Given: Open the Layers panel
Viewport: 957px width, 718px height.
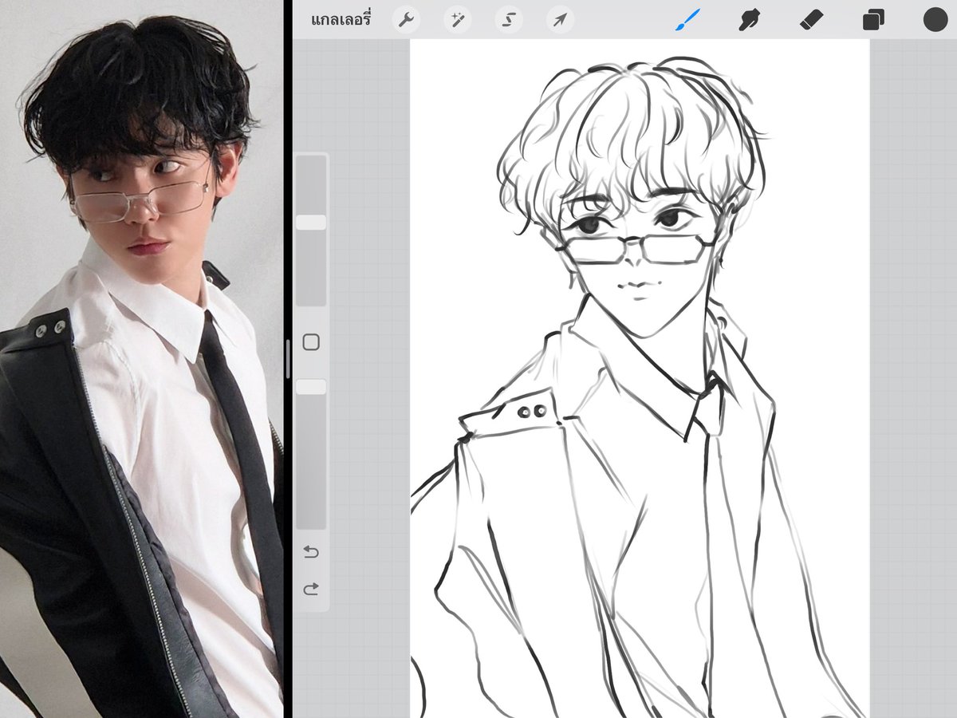Looking at the screenshot, I should (x=873, y=19).
